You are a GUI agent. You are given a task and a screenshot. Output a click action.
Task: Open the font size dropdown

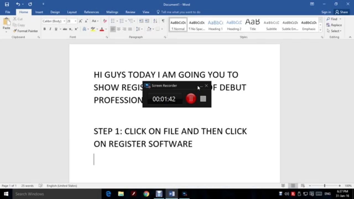(75, 21)
